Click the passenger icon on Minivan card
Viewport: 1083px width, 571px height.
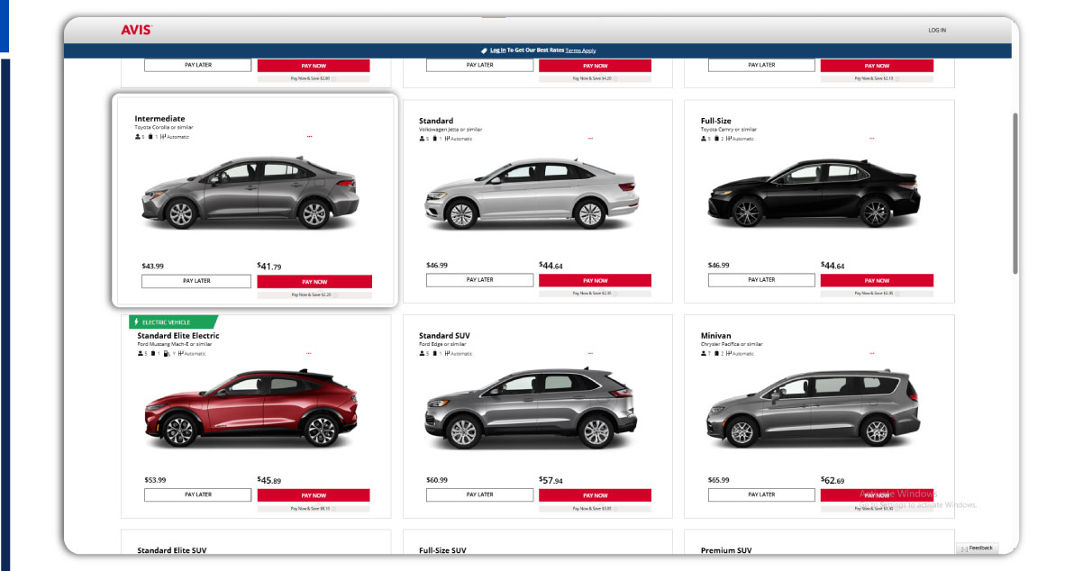[x=702, y=352]
